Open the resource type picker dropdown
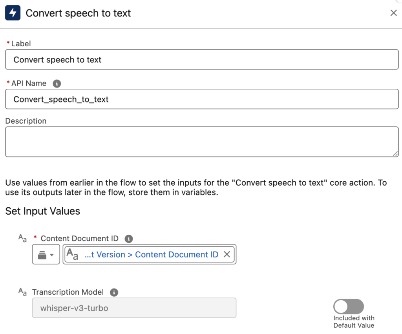Viewport: 402px width, 334px height. 46,254
